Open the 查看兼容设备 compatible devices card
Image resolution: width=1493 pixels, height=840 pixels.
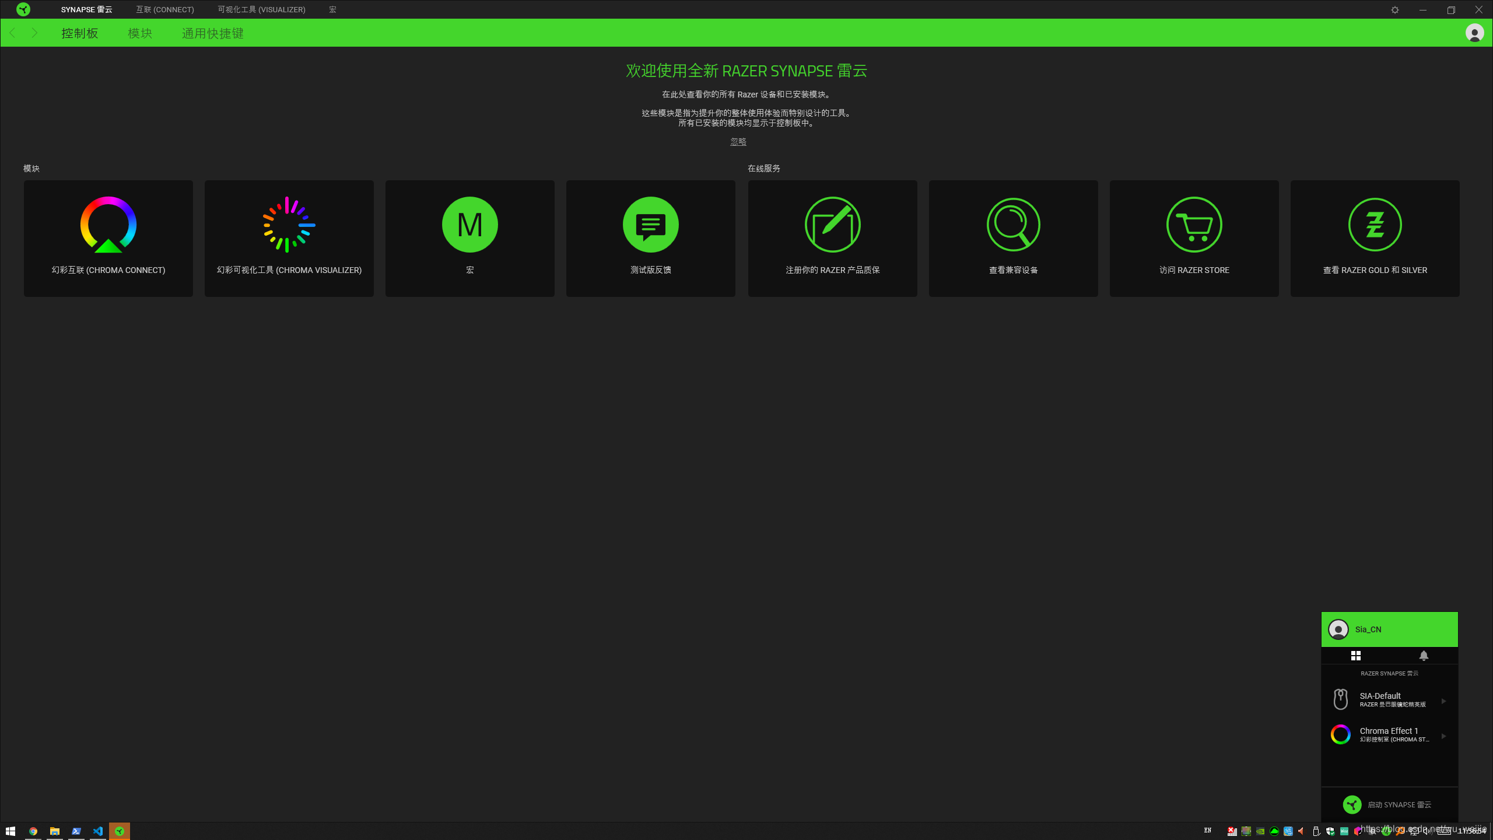coord(1014,238)
